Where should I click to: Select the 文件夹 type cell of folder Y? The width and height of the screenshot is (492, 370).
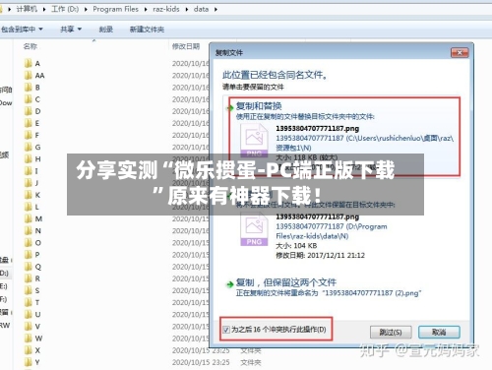tap(251, 362)
